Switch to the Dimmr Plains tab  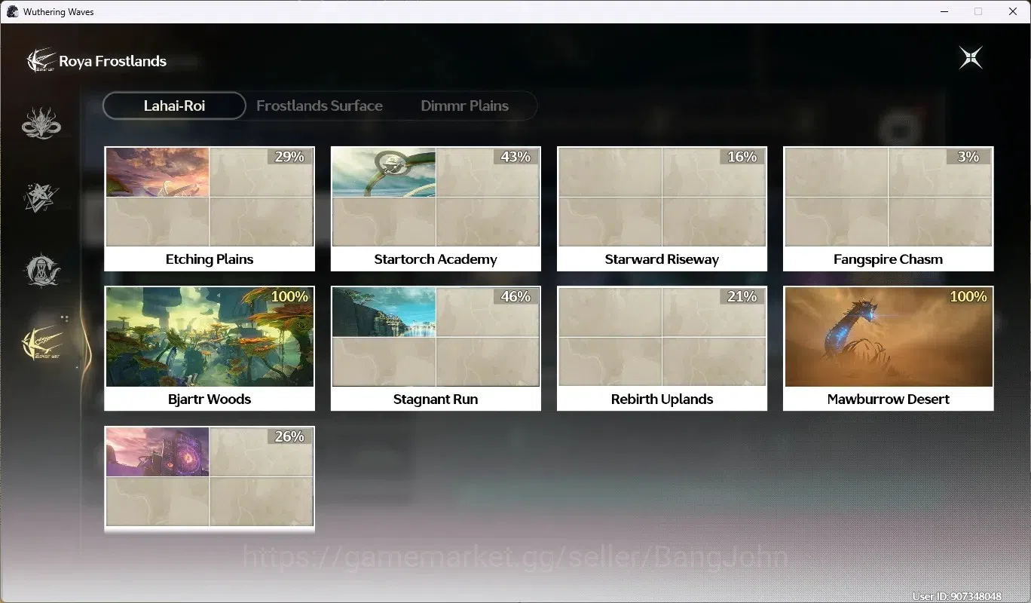464,106
